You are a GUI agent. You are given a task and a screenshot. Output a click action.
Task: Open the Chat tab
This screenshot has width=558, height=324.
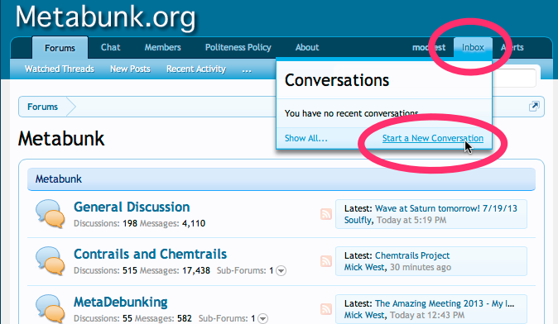[111, 47]
